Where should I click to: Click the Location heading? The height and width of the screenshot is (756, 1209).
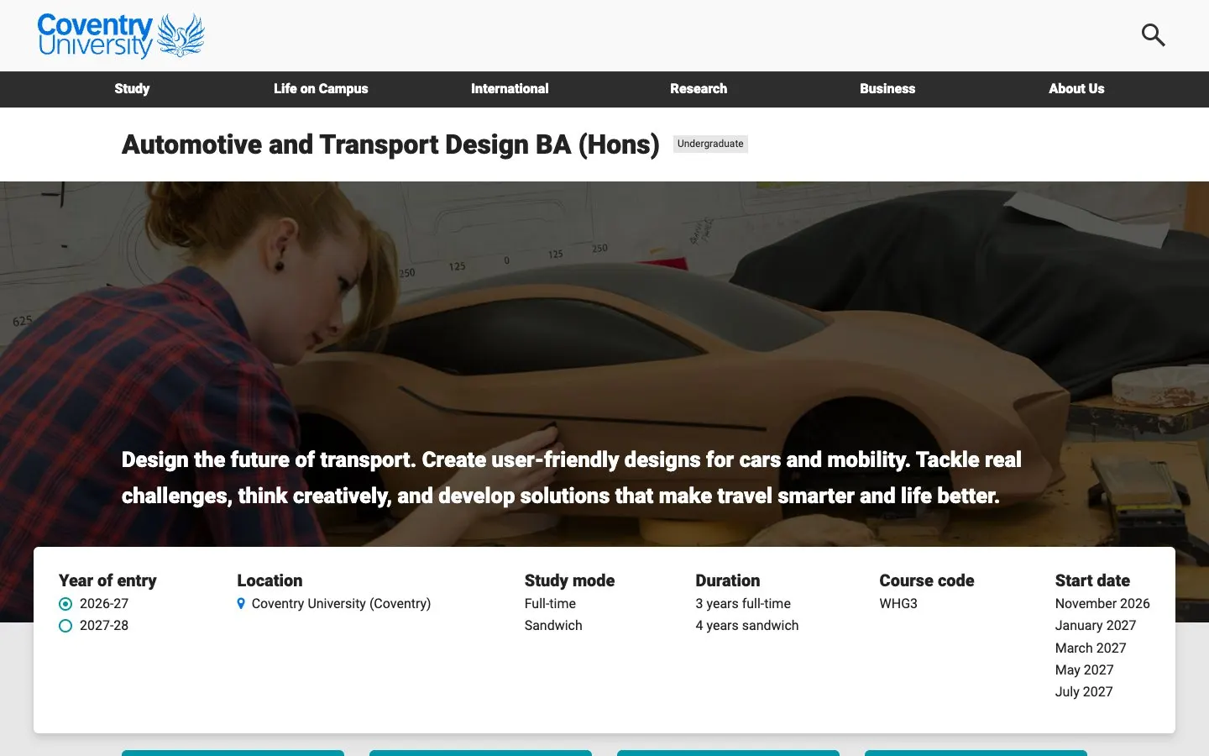(x=270, y=580)
